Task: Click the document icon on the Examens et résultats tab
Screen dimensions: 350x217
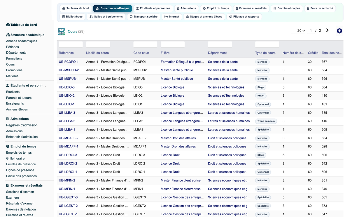Action: pyautogui.click(x=237, y=8)
